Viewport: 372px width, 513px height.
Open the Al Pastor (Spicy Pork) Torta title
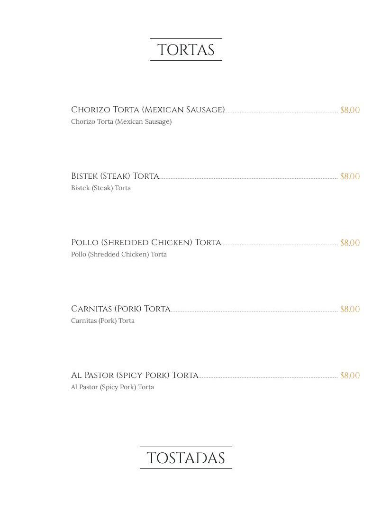point(135,375)
